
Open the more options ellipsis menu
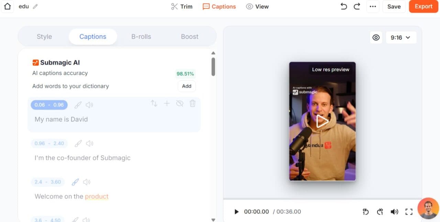(x=373, y=7)
